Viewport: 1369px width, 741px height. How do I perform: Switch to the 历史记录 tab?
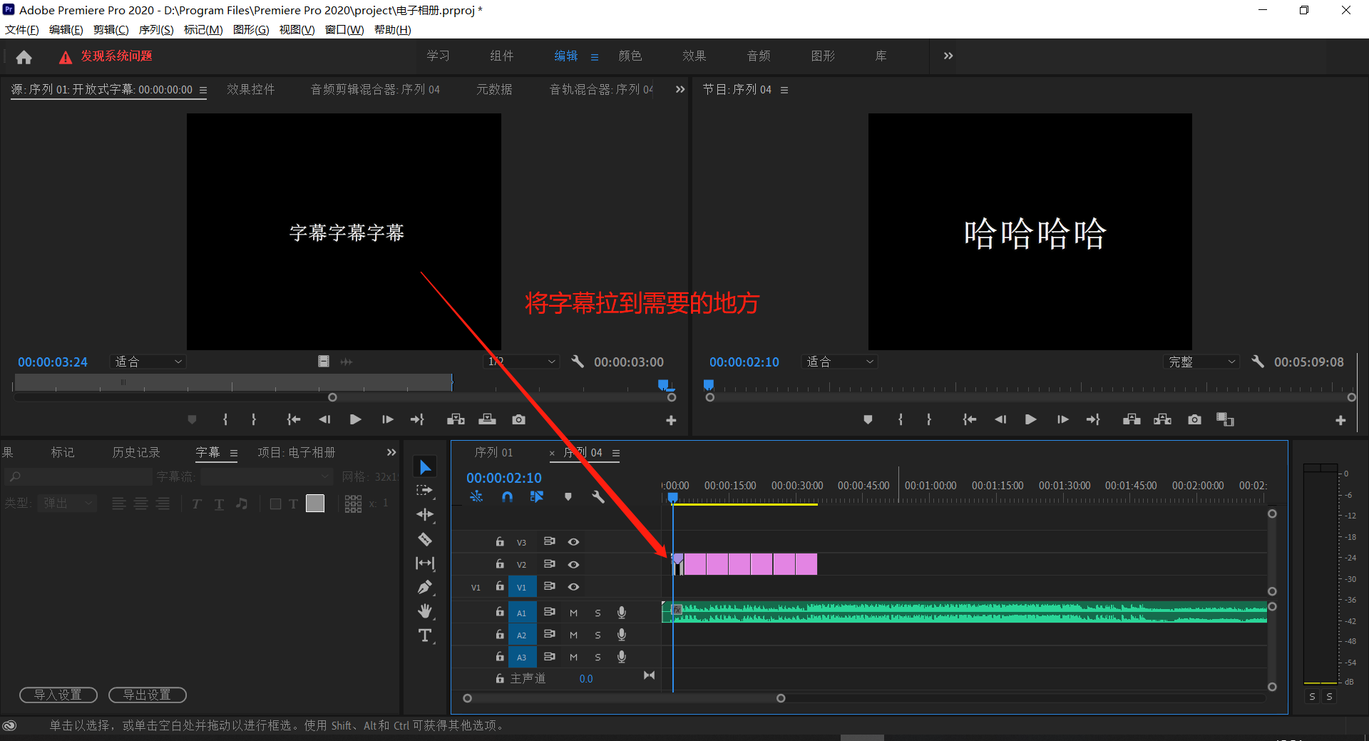click(x=136, y=453)
